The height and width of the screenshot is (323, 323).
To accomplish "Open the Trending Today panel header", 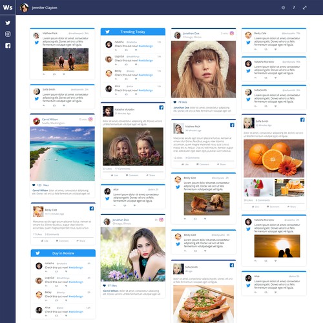I will 133,32.
